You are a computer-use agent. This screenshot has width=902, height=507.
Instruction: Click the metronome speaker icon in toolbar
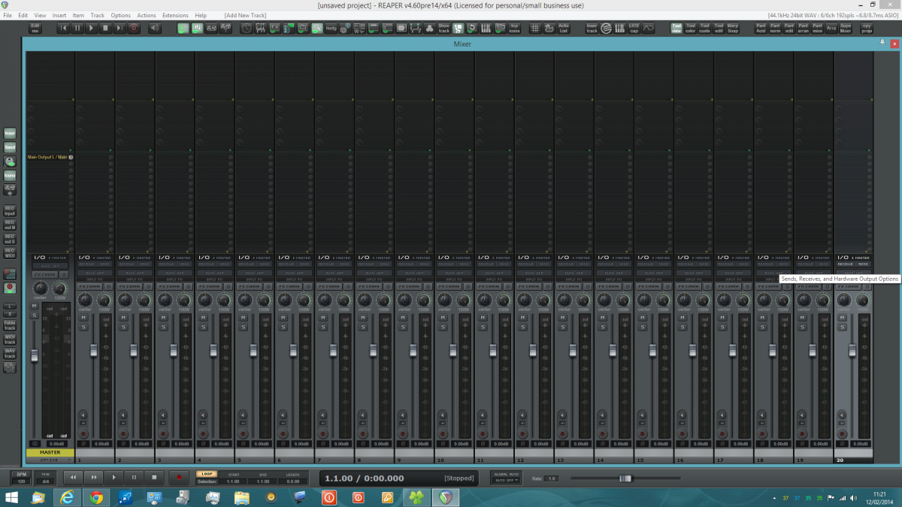pos(155,28)
